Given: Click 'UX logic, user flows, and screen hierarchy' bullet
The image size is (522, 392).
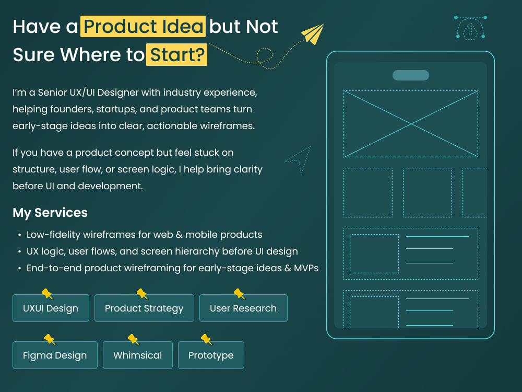Looking at the screenshot, I should [162, 251].
